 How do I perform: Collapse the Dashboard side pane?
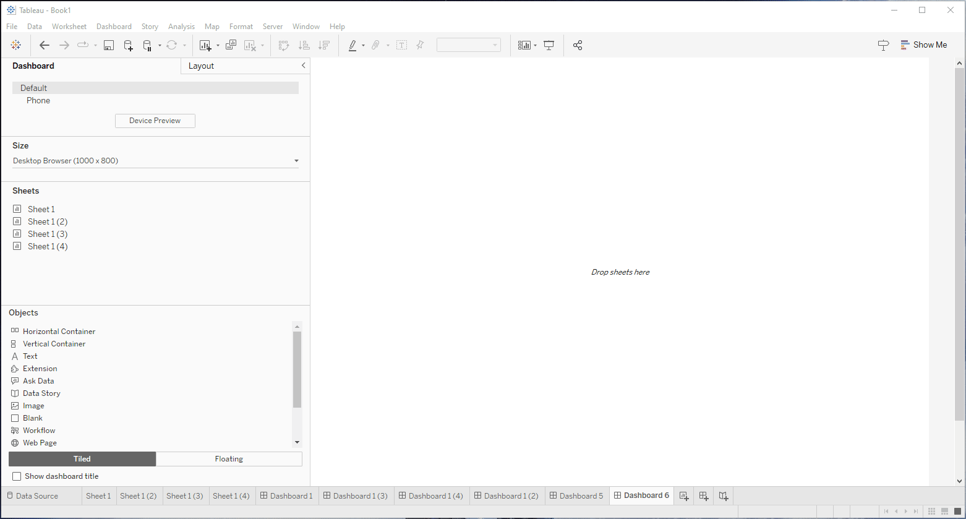(303, 66)
